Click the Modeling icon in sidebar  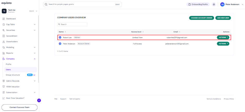click(x=4, y=47)
